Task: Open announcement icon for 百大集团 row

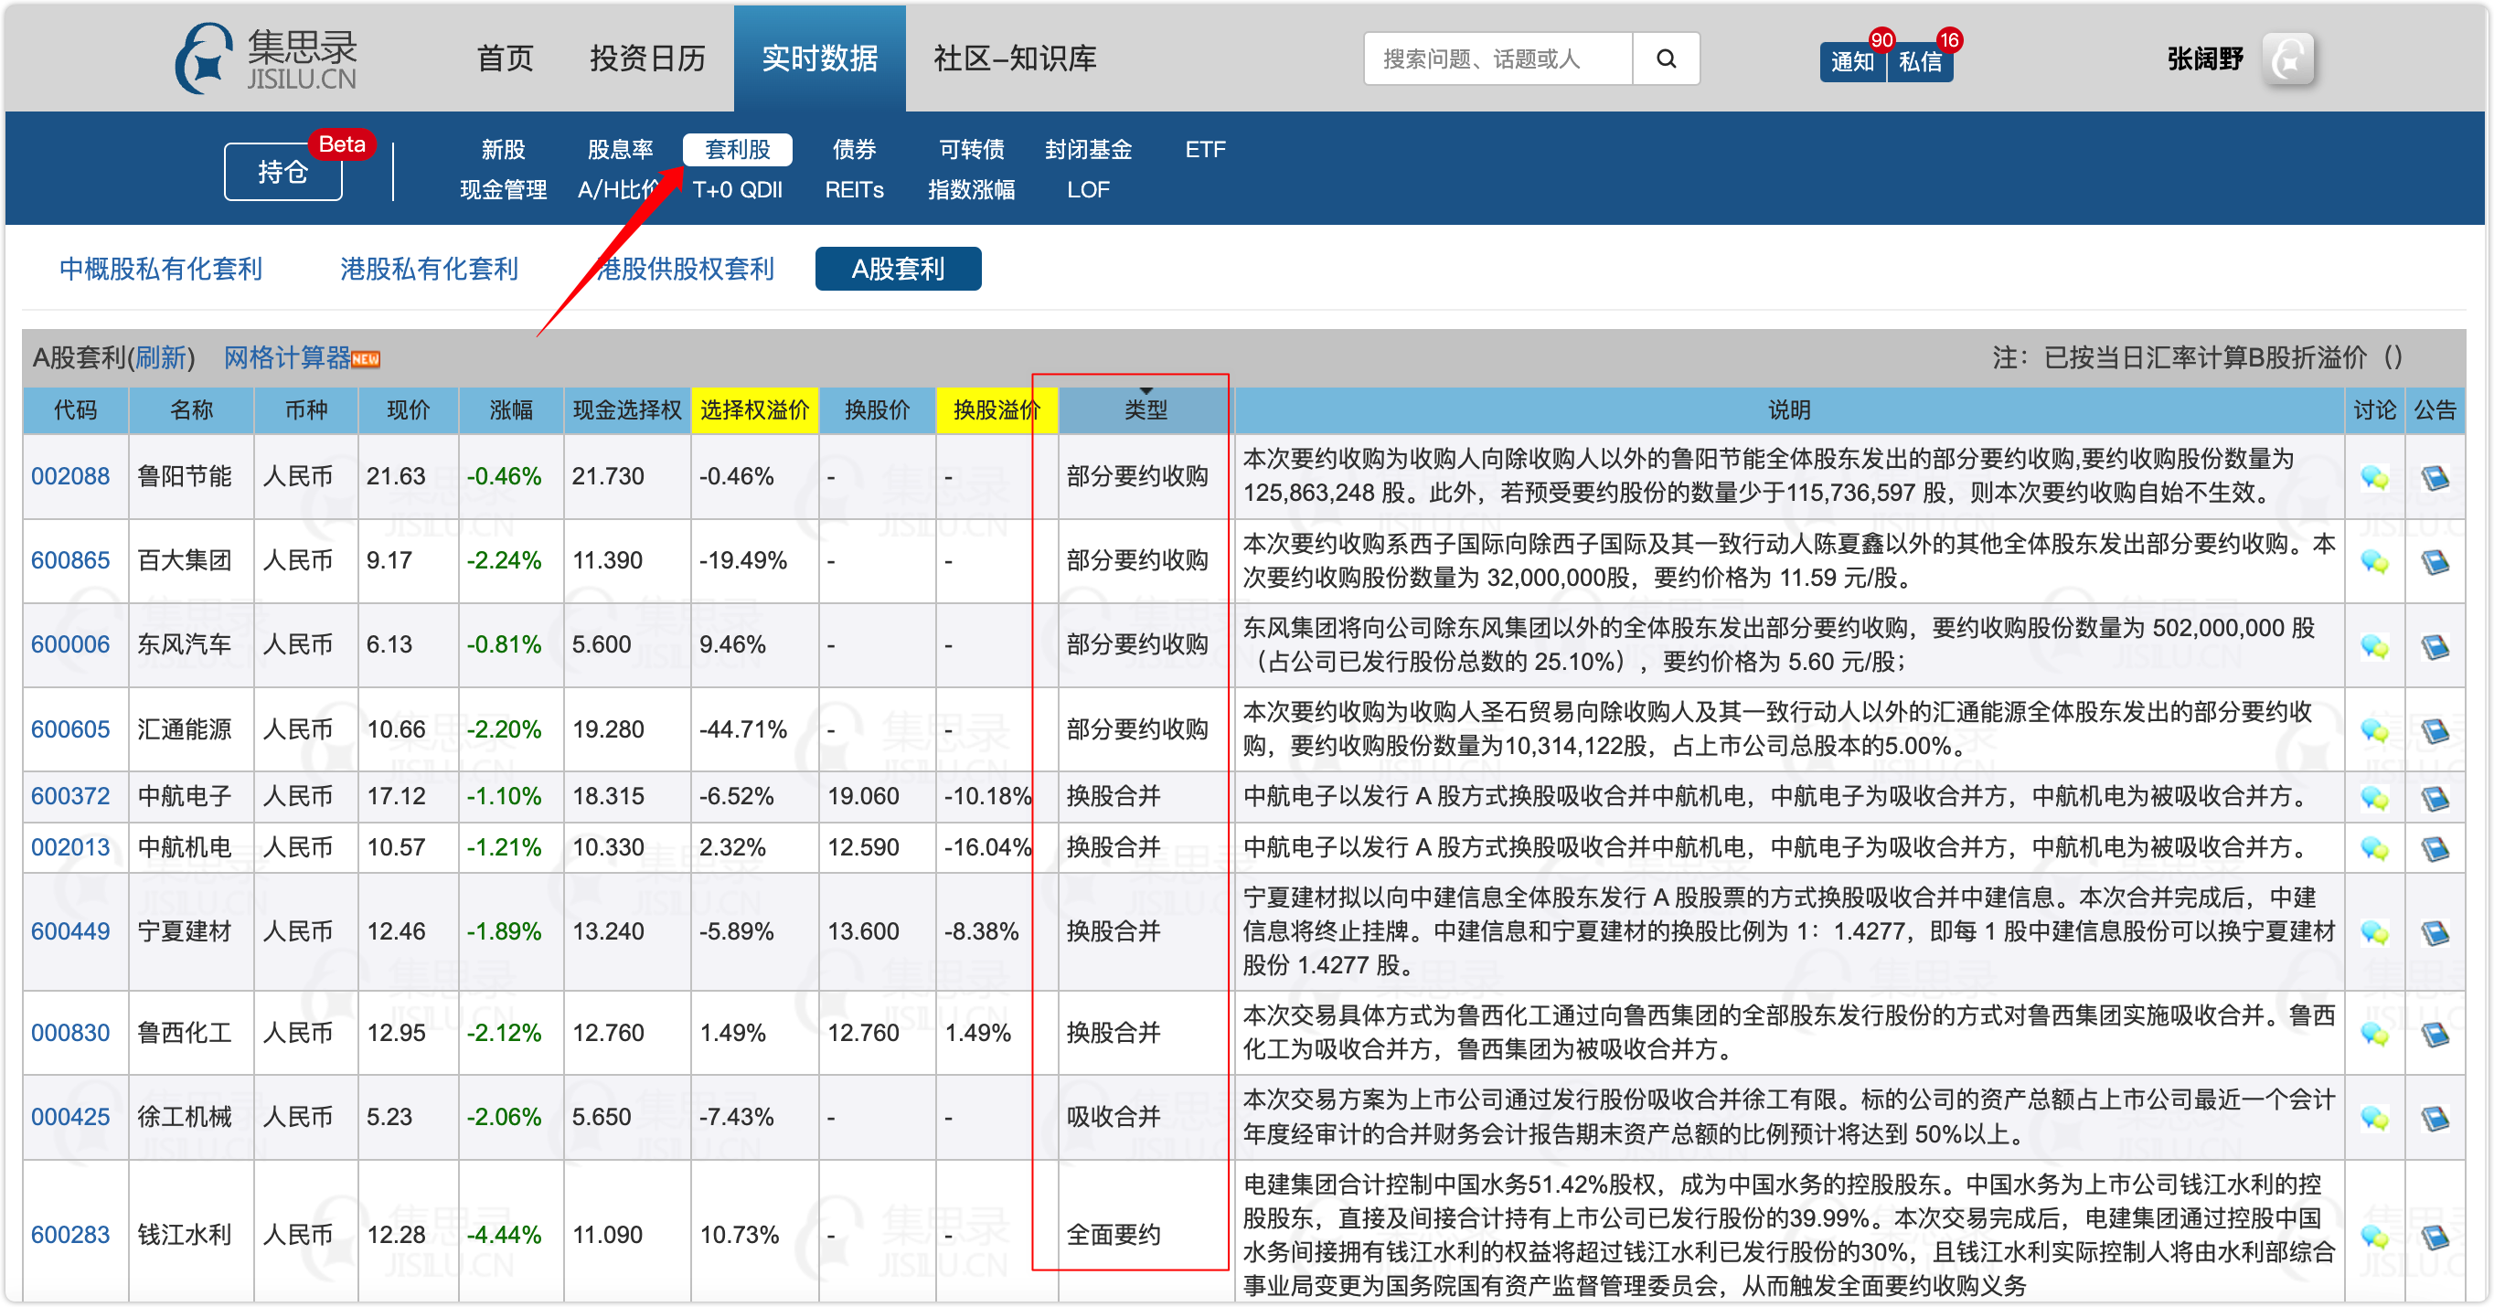Action: click(2435, 560)
